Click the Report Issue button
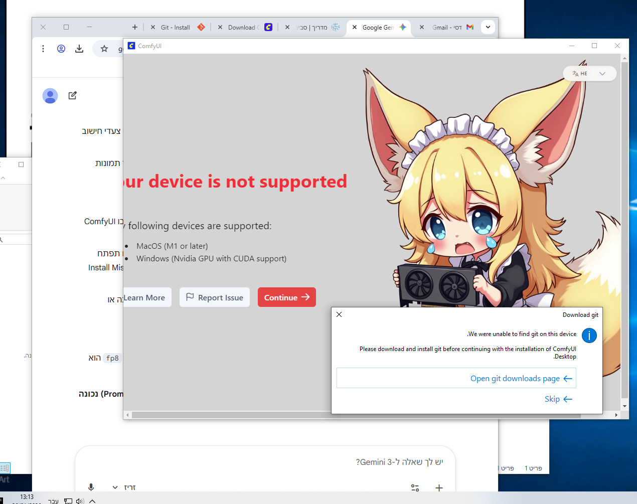Viewport: 637px width, 504px height. (x=215, y=297)
